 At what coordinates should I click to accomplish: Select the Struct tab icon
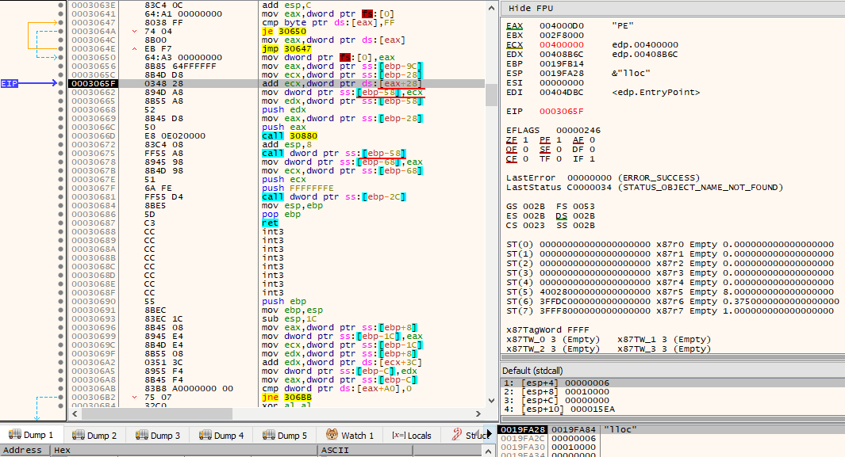[x=457, y=434]
